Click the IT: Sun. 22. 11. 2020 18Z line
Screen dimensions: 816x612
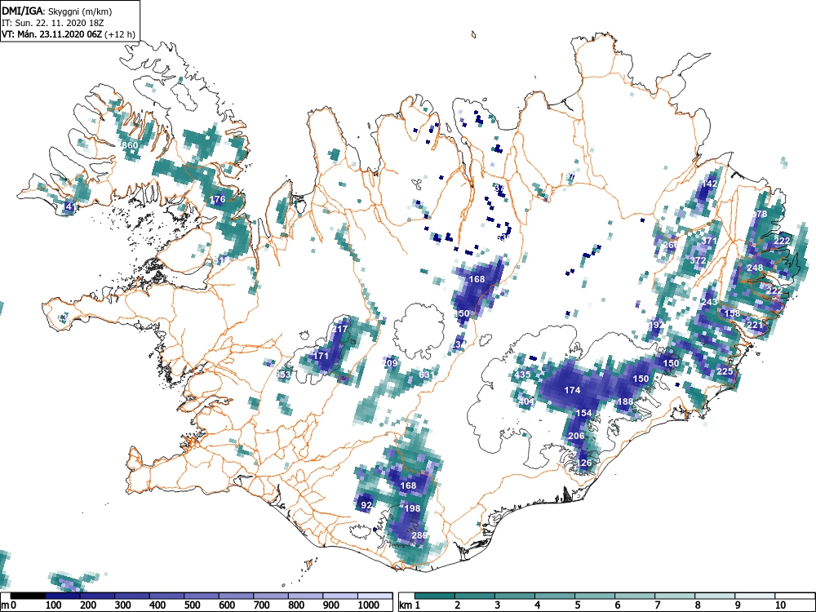pos(52,23)
